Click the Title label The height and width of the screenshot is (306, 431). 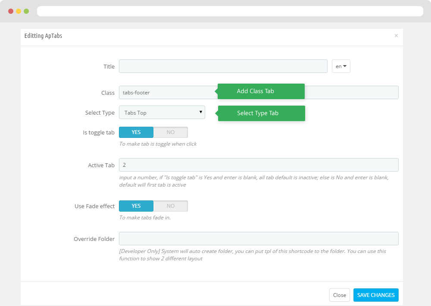109,66
